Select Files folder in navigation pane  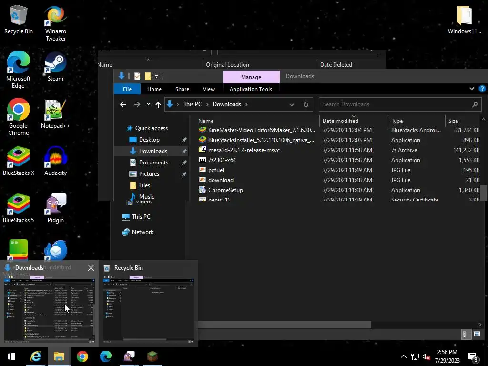click(144, 185)
